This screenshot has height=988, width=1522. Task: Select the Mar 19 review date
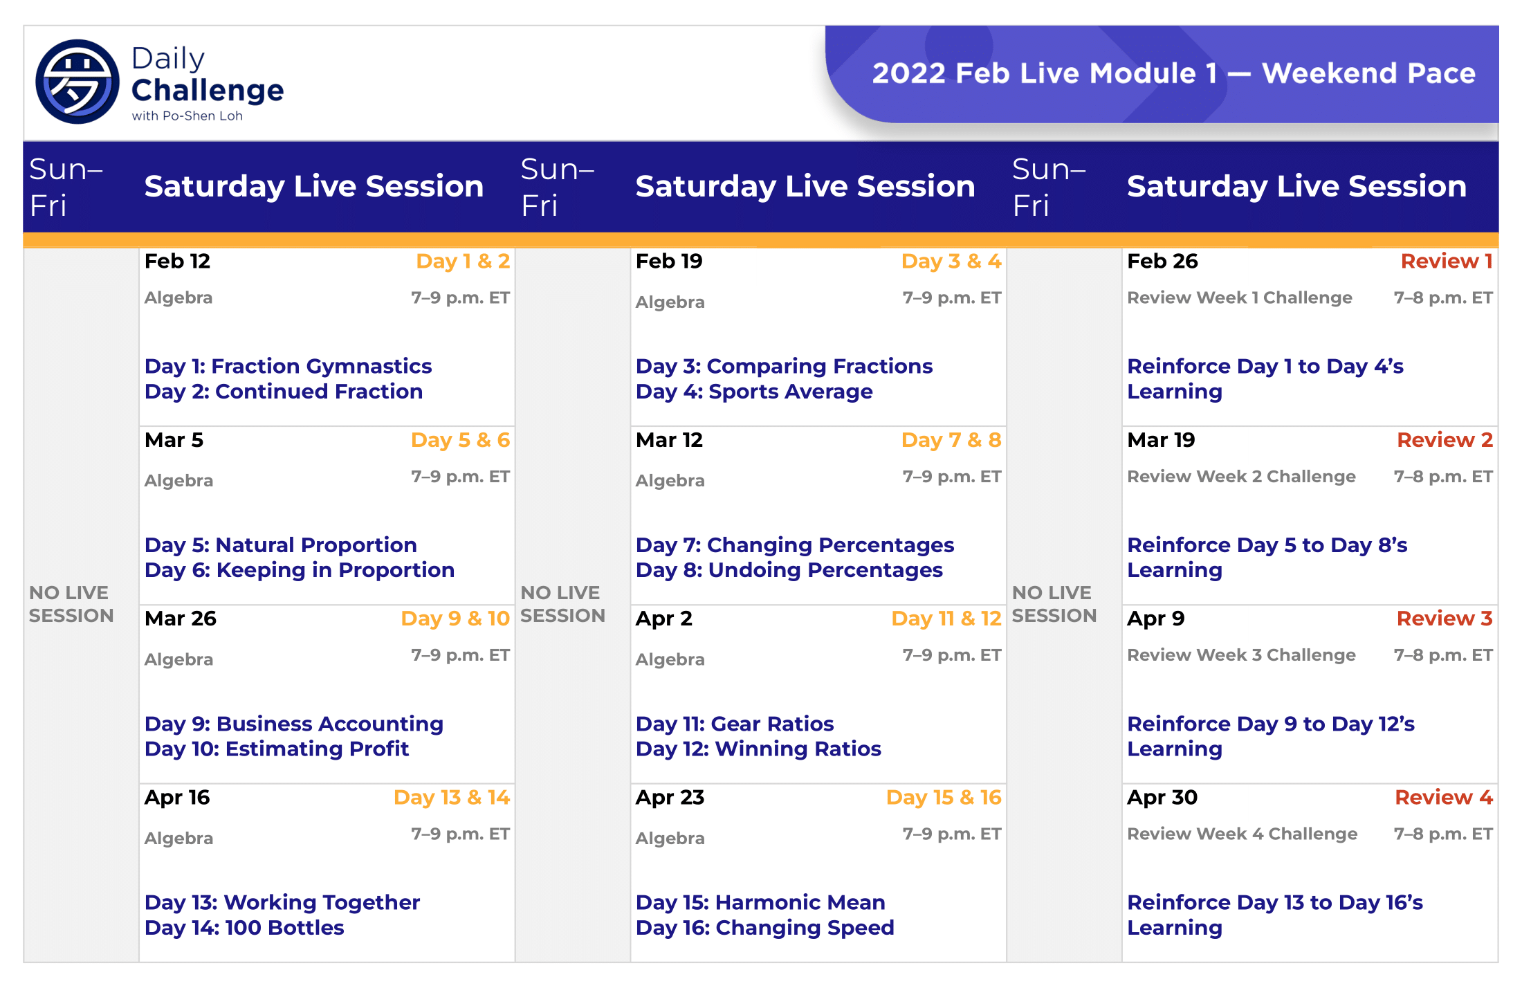(x=1161, y=440)
